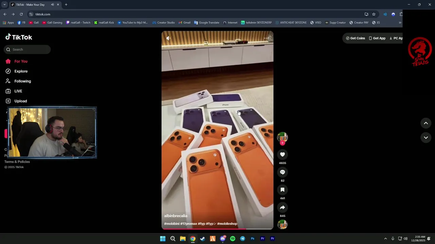Go back in the browser
This screenshot has width=435, height=244.
tap(5, 14)
